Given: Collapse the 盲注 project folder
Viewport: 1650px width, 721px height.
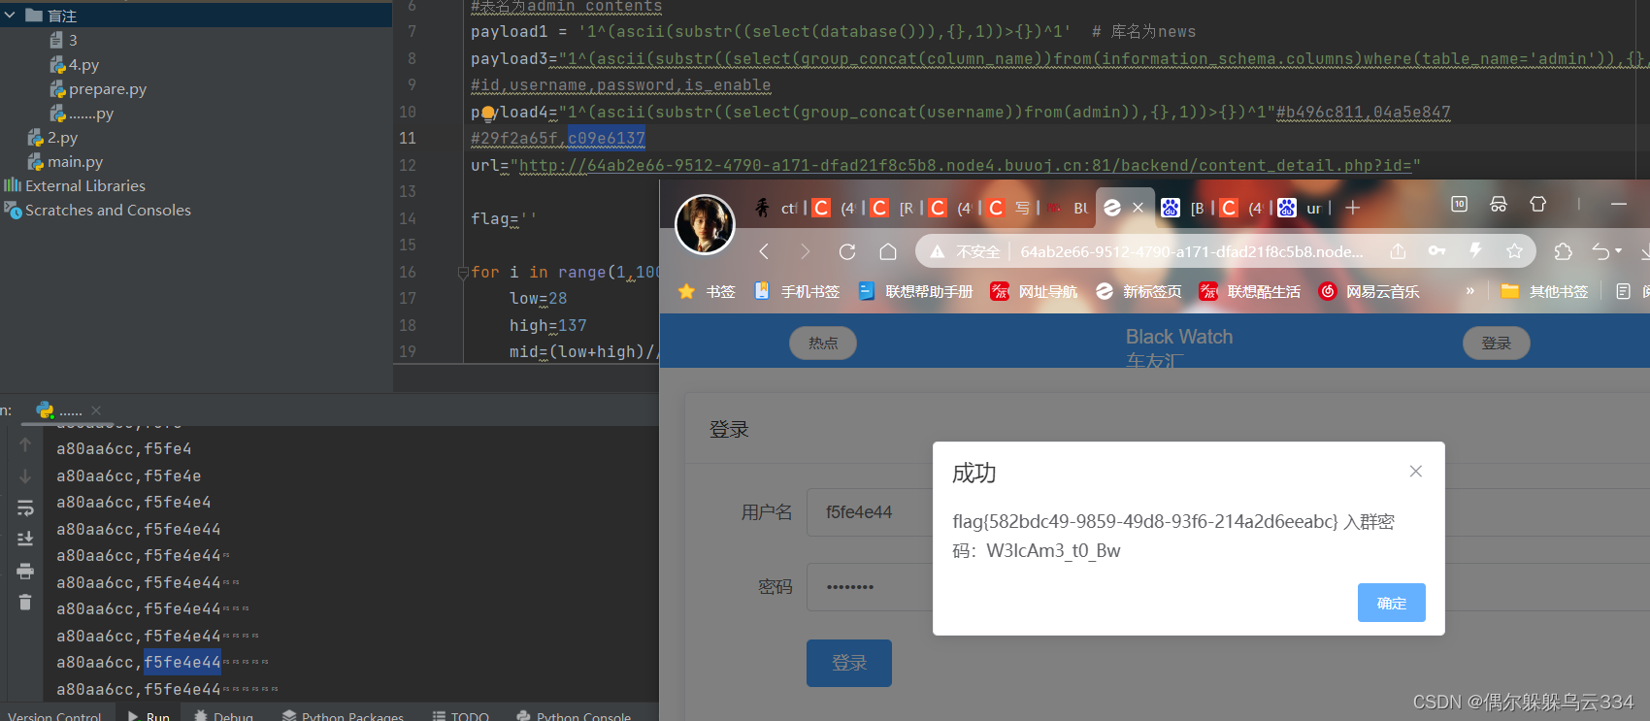Looking at the screenshot, I should (x=10, y=16).
